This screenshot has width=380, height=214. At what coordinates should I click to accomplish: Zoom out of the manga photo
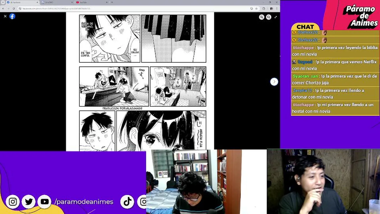pyautogui.click(x=269, y=17)
